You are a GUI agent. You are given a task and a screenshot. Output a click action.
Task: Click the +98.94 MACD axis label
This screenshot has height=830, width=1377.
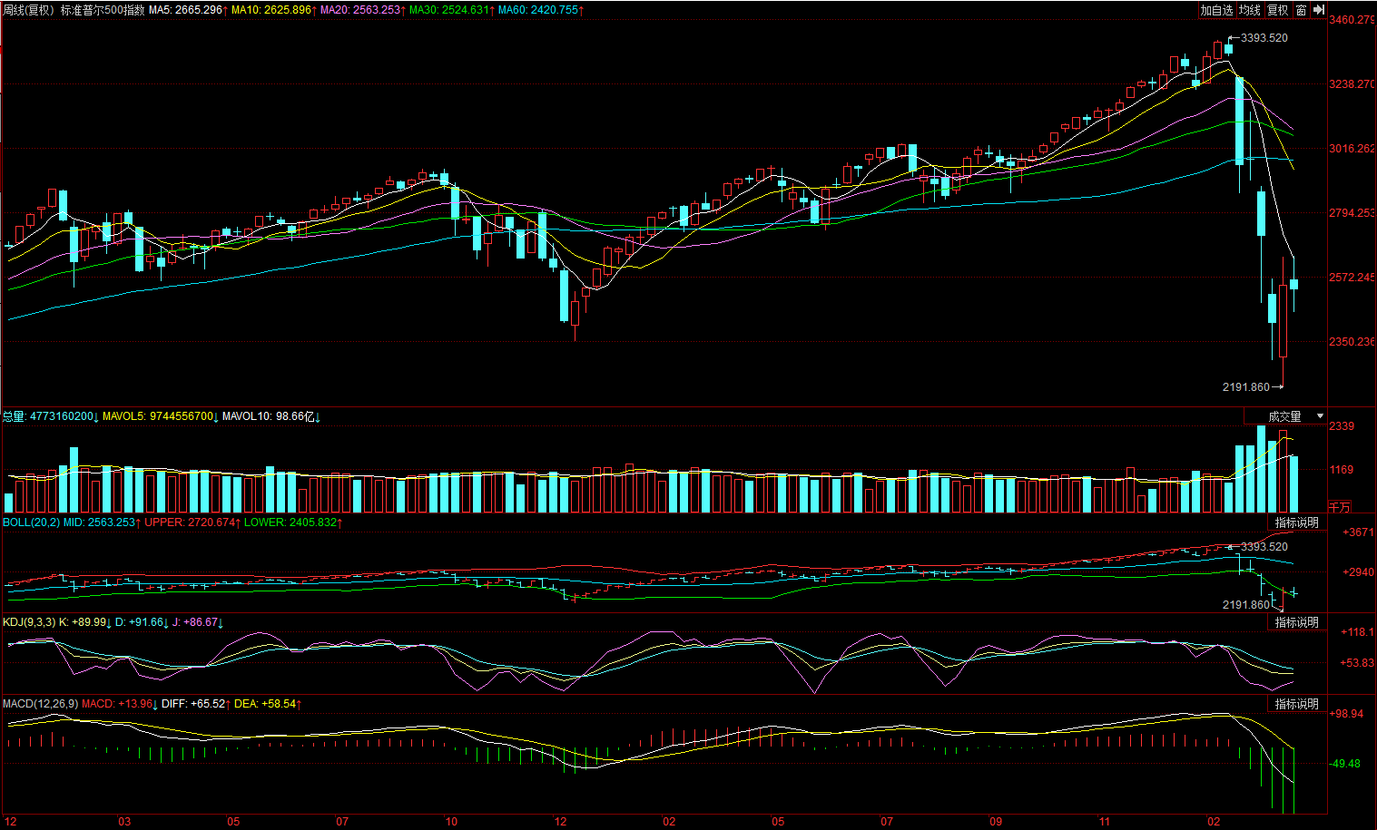(x=1346, y=714)
